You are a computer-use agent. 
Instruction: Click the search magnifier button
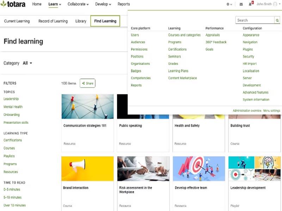[277, 20]
